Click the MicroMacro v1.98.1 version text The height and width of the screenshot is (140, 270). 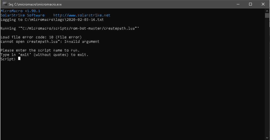point(20,11)
